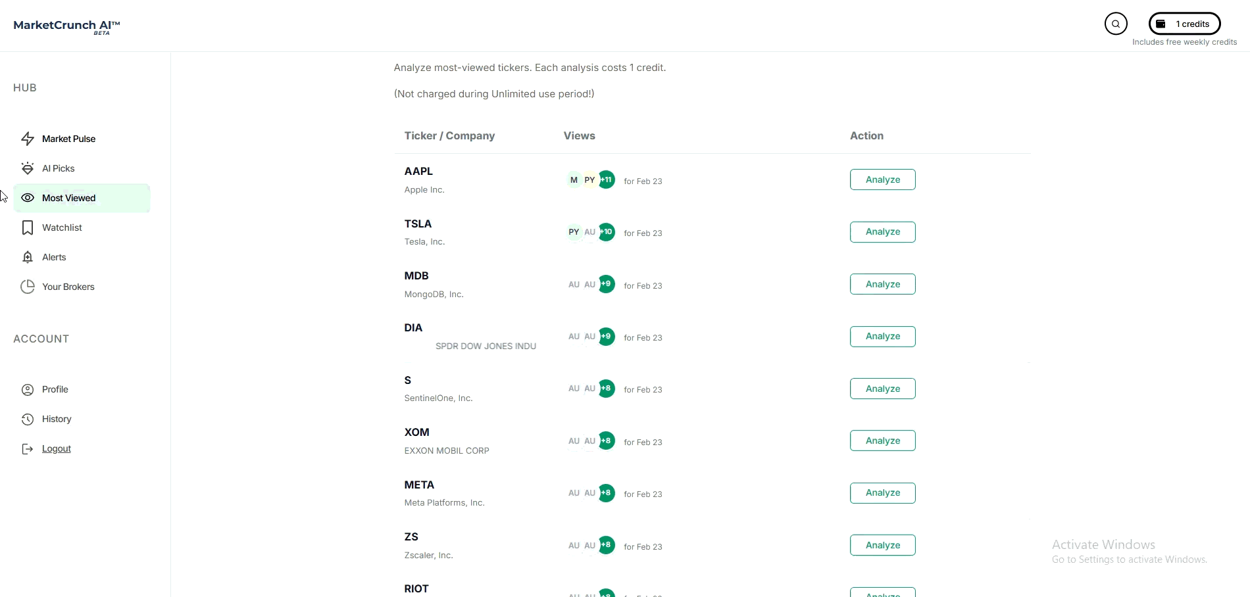Click the History clock icon

pos(28,419)
